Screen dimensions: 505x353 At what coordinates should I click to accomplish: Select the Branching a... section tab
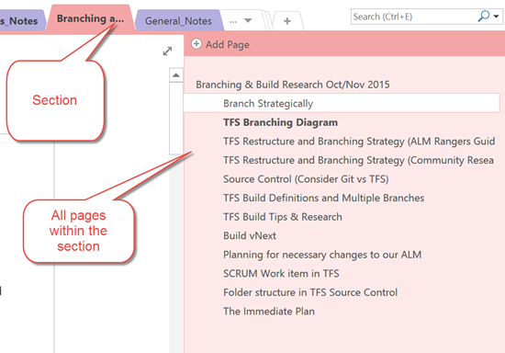pyautogui.click(x=90, y=18)
